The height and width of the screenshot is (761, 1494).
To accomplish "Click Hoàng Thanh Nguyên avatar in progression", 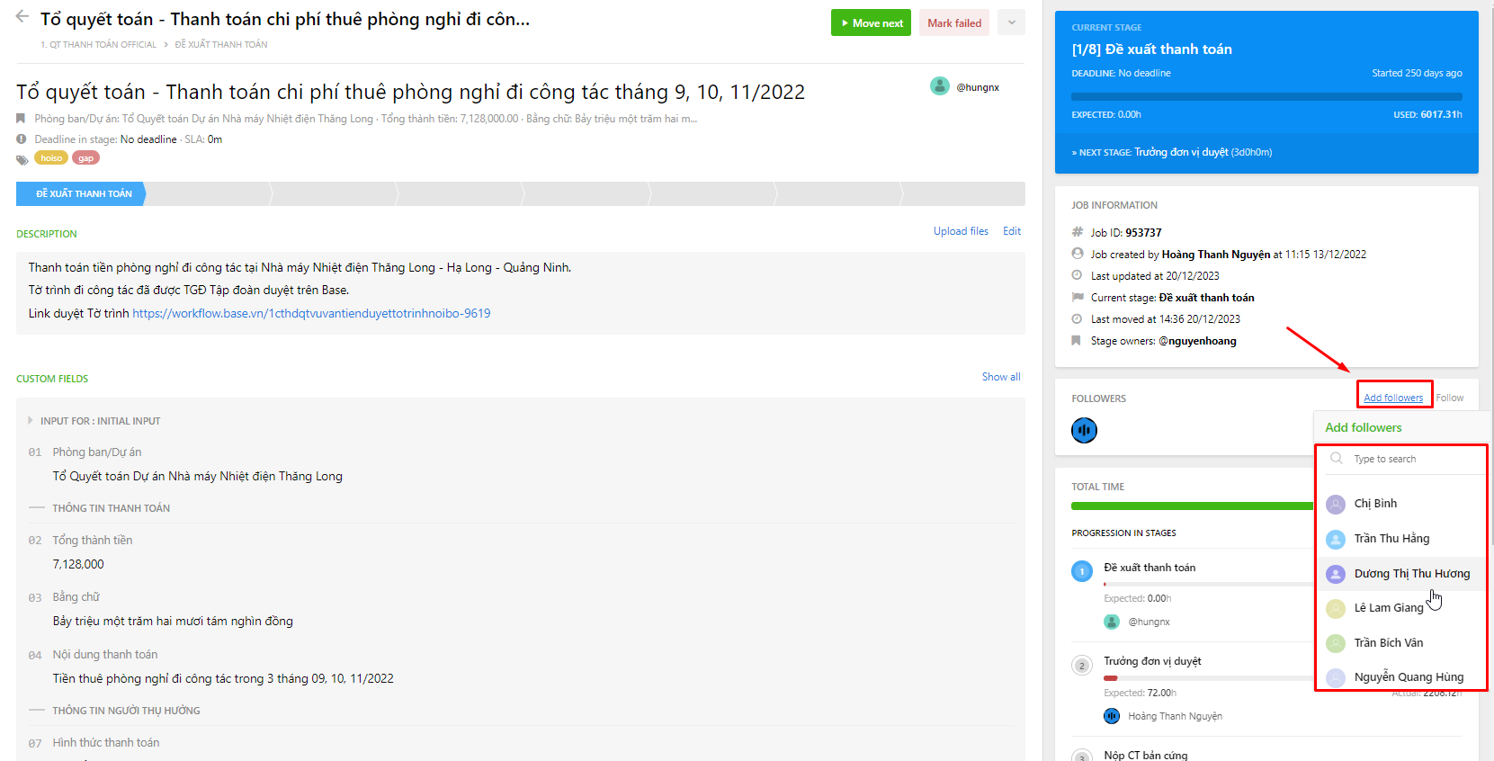I will click(x=1112, y=716).
